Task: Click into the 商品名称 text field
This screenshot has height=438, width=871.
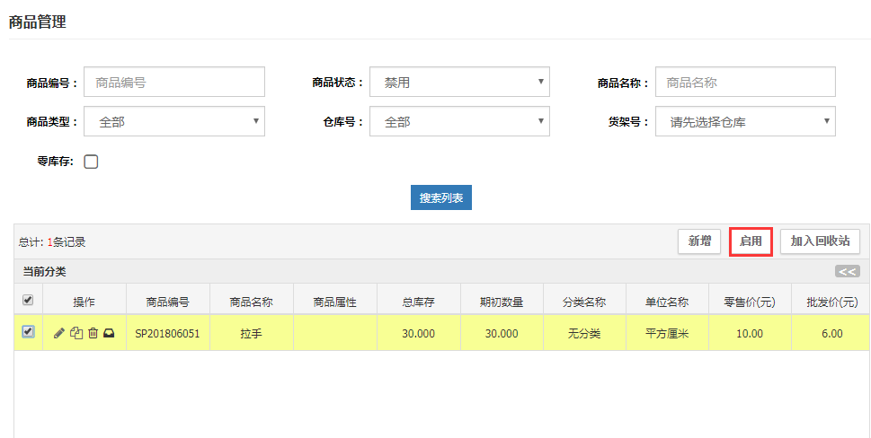Action: [x=745, y=82]
